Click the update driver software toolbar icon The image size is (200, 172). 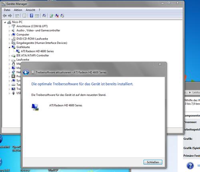(52, 16)
